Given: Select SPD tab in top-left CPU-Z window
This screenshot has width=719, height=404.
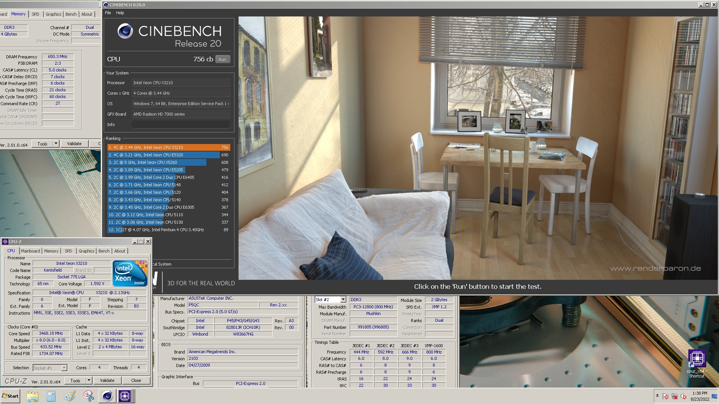Looking at the screenshot, I should click(36, 14).
